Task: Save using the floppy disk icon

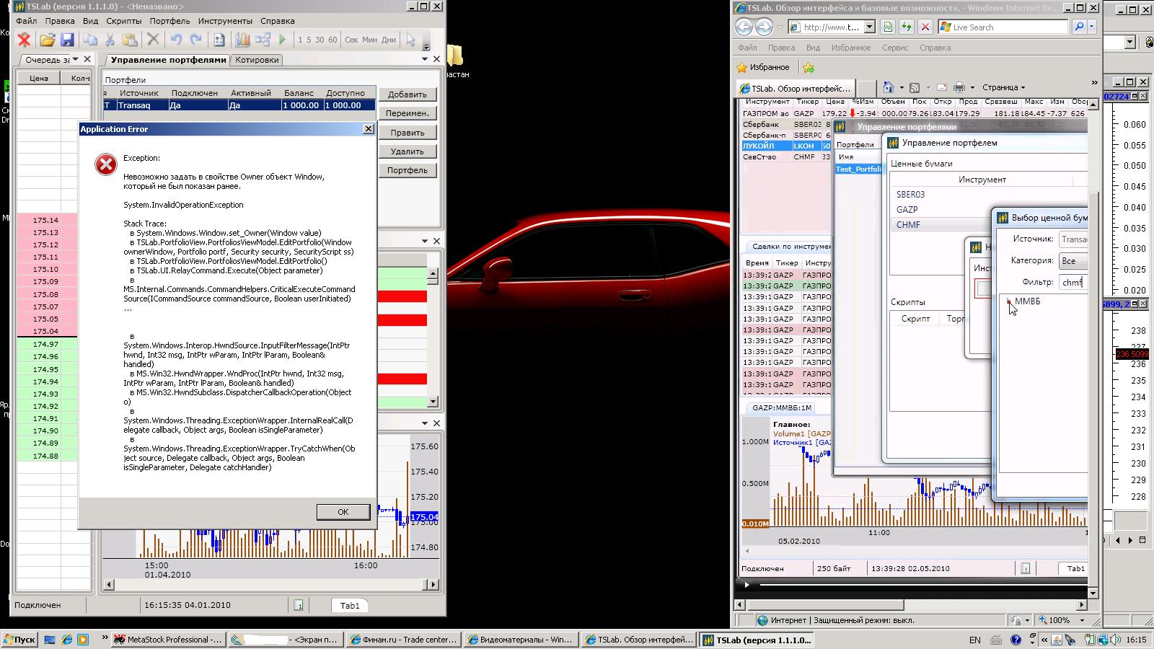Action: tap(67, 40)
